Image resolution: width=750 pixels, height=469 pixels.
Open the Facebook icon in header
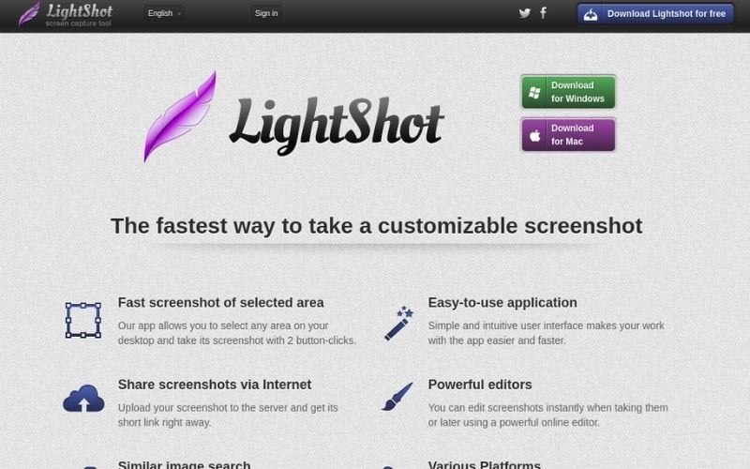[544, 13]
